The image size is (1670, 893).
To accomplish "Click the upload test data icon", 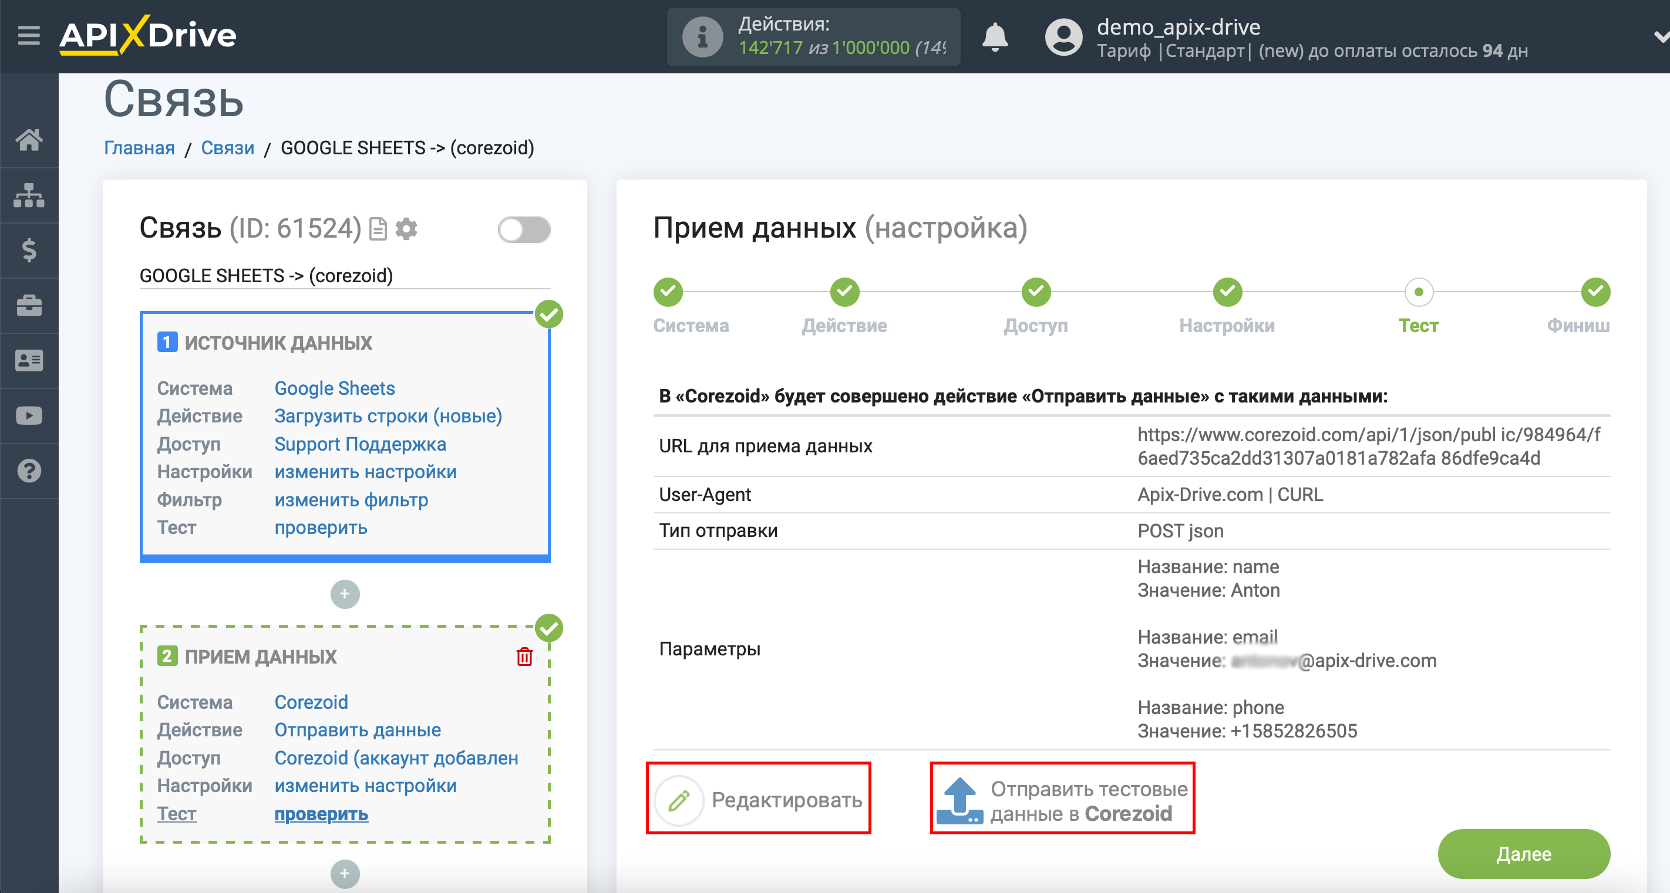I will click(x=960, y=800).
